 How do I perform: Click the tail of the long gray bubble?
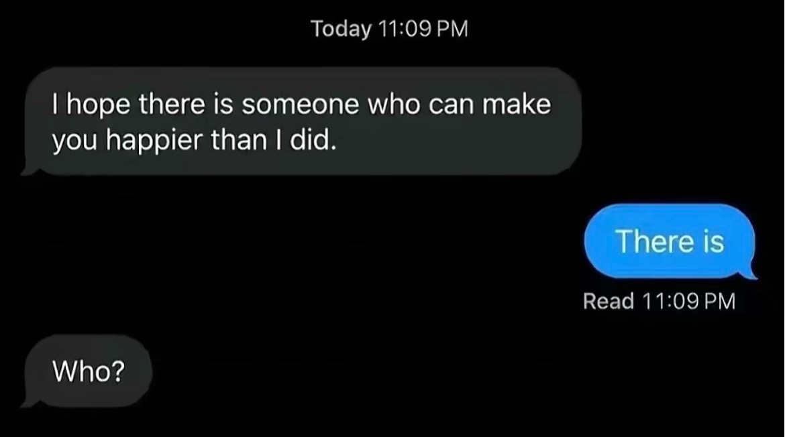pyautogui.click(x=30, y=169)
